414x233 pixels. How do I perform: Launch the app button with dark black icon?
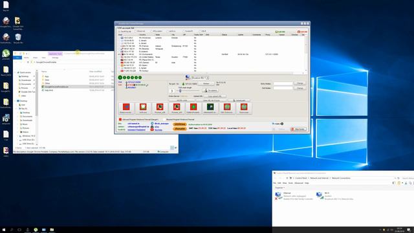(x=210, y=108)
